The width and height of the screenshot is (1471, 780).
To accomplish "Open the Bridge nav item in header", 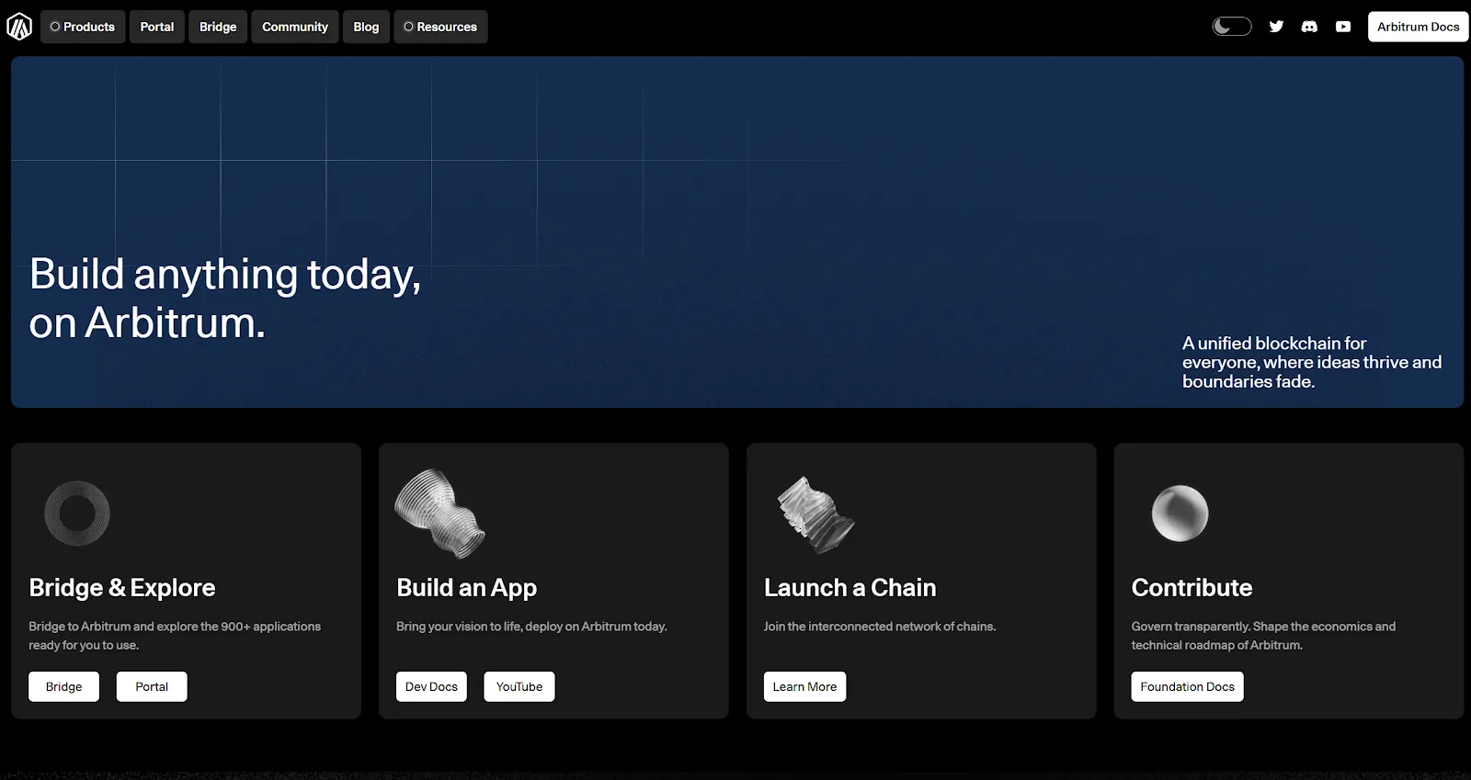I will [218, 27].
